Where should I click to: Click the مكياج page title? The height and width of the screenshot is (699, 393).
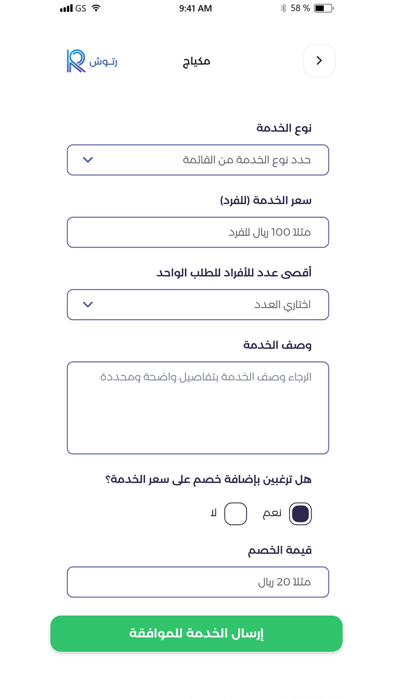click(x=196, y=61)
